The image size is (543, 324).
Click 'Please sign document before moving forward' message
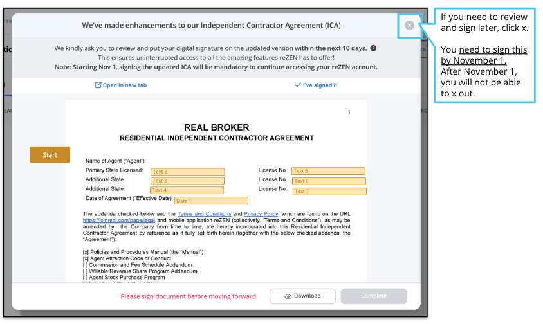click(189, 296)
